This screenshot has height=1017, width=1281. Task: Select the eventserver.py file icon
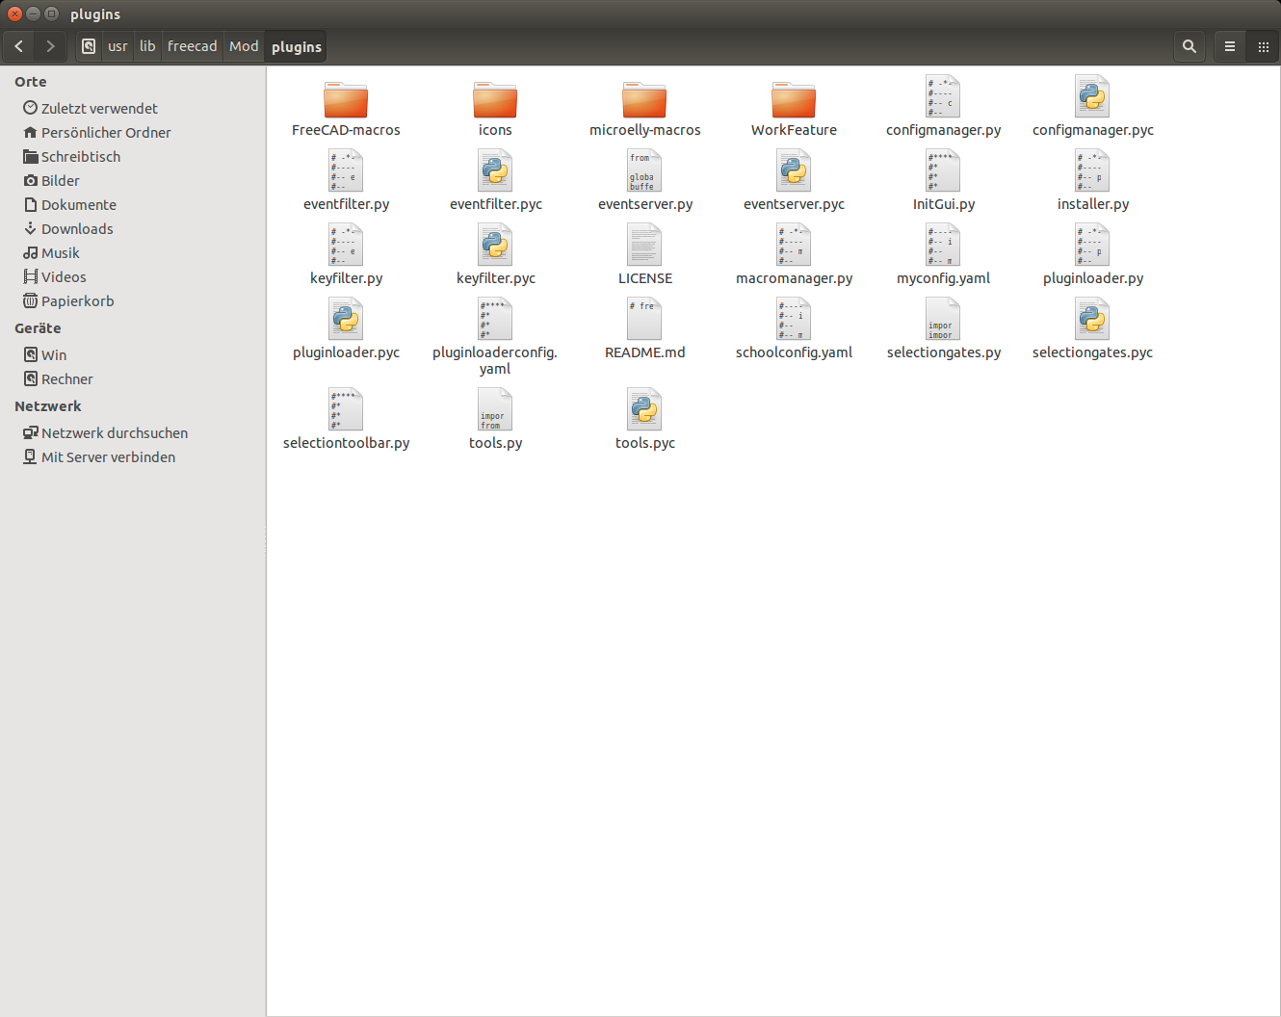pos(644,170)
